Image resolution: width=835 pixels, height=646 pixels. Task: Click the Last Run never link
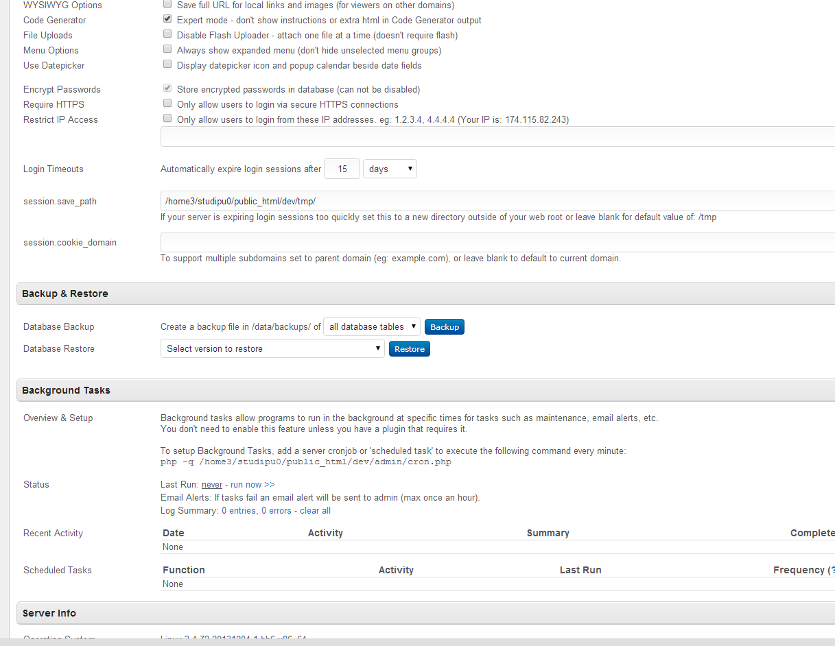click(212, 485)
